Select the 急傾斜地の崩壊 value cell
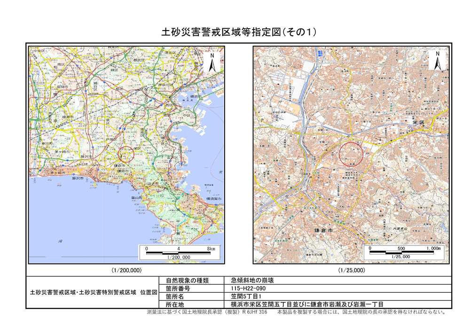This screenshot has width=470, height=332. (249, 280)
